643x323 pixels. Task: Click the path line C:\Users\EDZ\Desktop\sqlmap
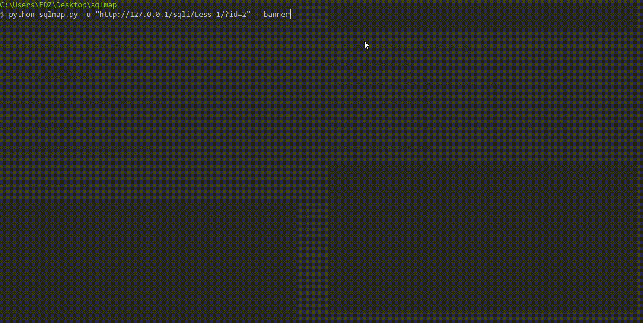(x=58, y=5)
